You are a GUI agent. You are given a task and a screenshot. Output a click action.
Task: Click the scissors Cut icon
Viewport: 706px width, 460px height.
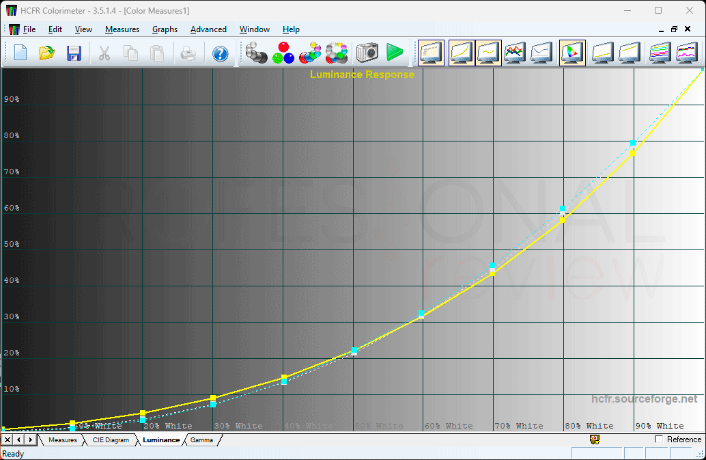coord(104,53)
